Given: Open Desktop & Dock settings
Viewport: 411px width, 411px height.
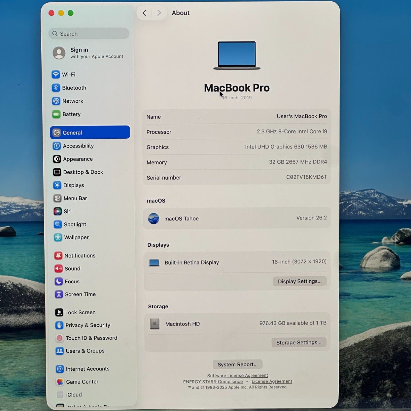Looking at the screenshot, I should (x=83, y=172).
